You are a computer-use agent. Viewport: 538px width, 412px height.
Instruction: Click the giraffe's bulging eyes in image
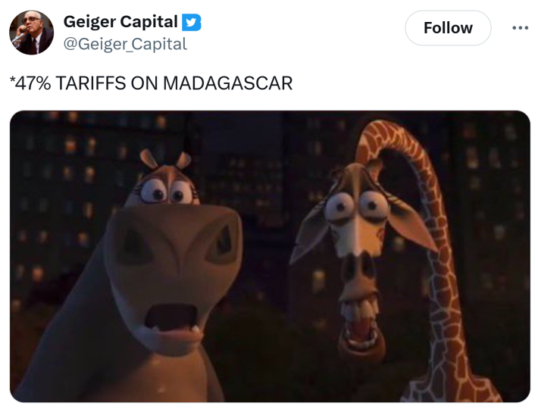coord(357,206)
